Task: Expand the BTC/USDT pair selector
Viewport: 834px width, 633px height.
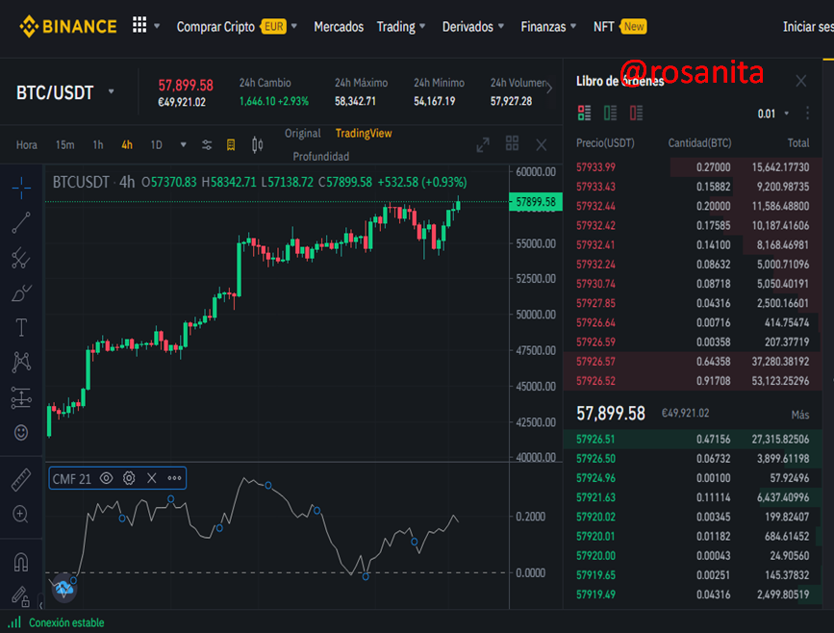Action: click(112, 91)
